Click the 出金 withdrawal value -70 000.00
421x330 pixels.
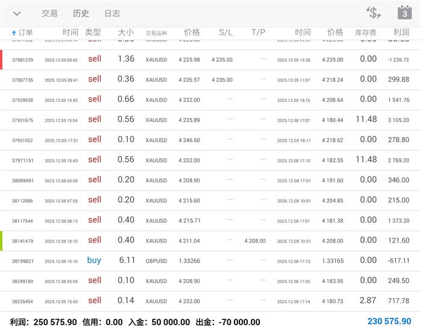(239, 322)
